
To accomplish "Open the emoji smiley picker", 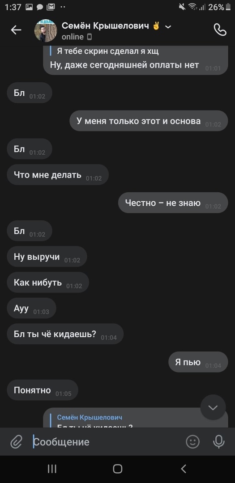I will coord(193,442).
